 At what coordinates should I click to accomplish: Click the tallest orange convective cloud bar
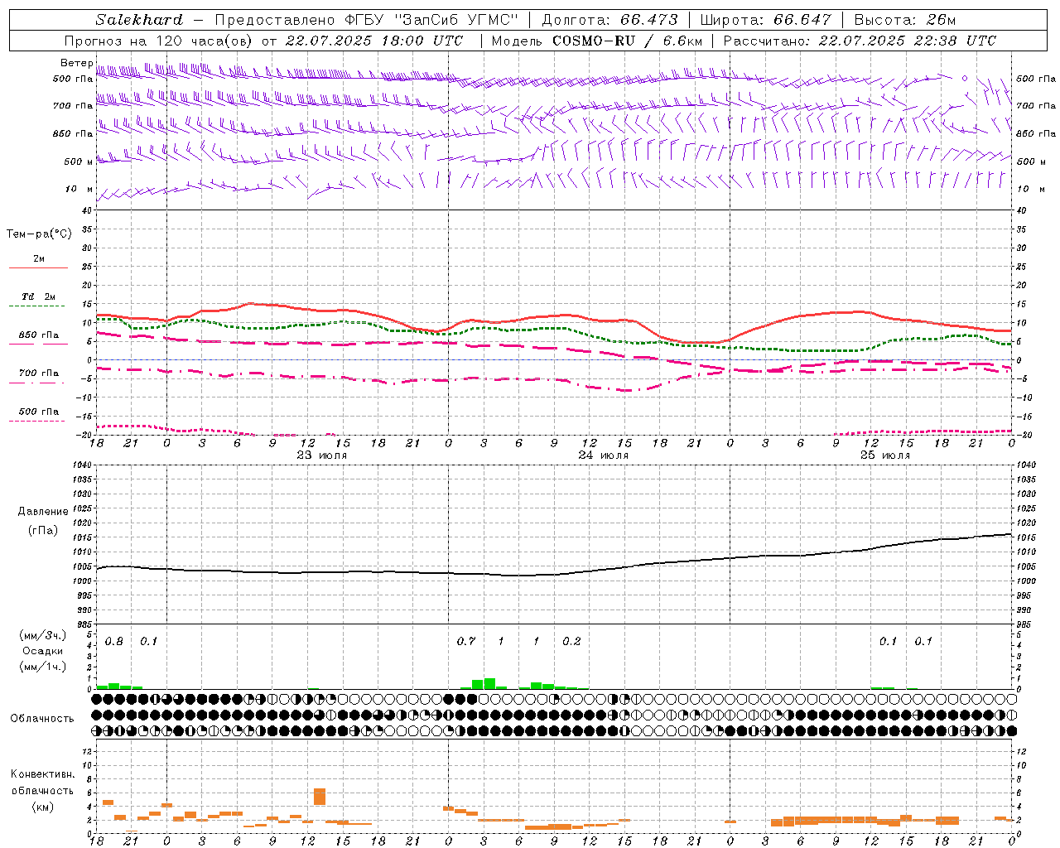(320, 797)
